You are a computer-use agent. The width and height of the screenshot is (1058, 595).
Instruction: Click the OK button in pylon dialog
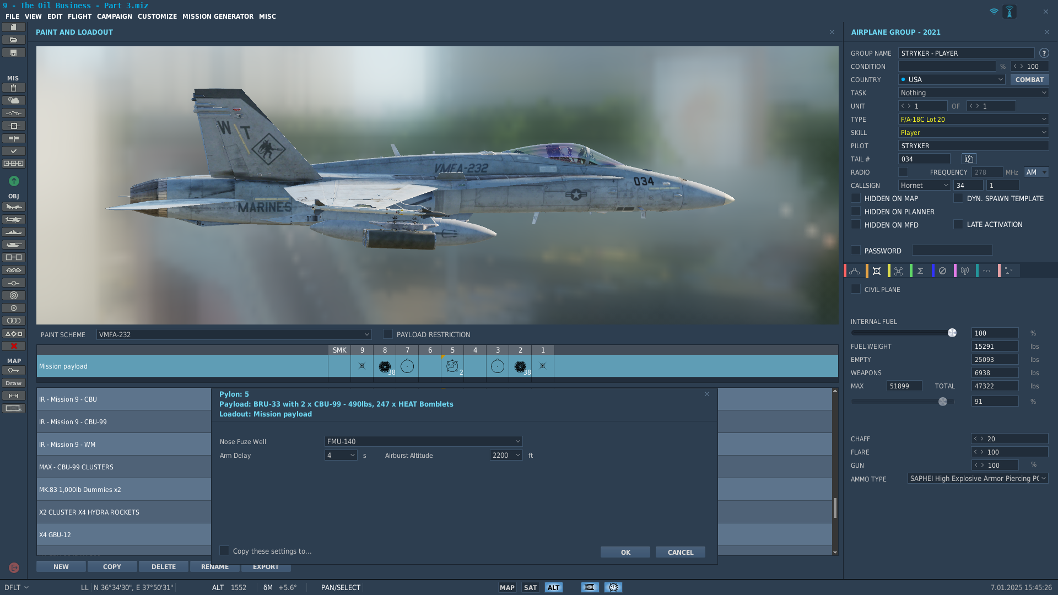pos(625,552)
